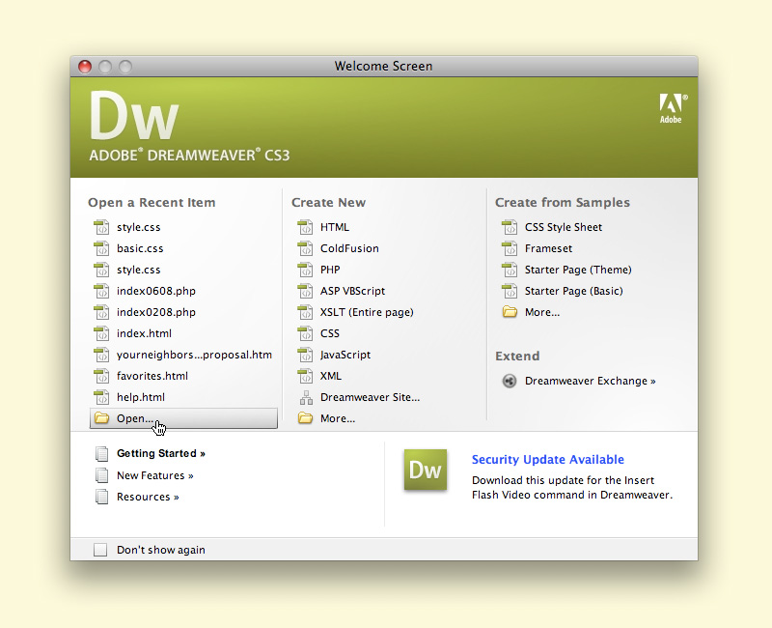Screen dimensions: 772x628
Task: Click the CSS Style Sheet sample icon
Action: 510,227
